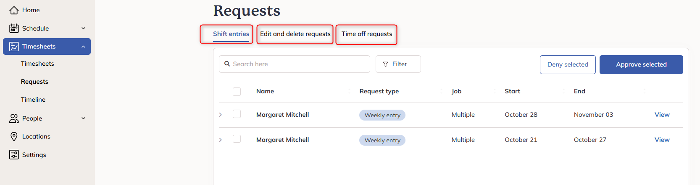Click Weekly entry badge for October 21
Screen dimensions: 700x185
point(382,140)
